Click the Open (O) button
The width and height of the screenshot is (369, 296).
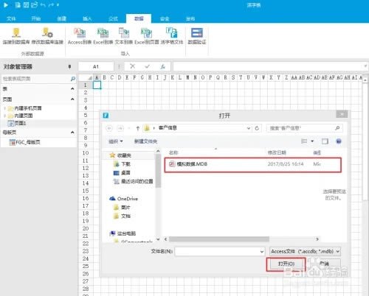point(286,264)
